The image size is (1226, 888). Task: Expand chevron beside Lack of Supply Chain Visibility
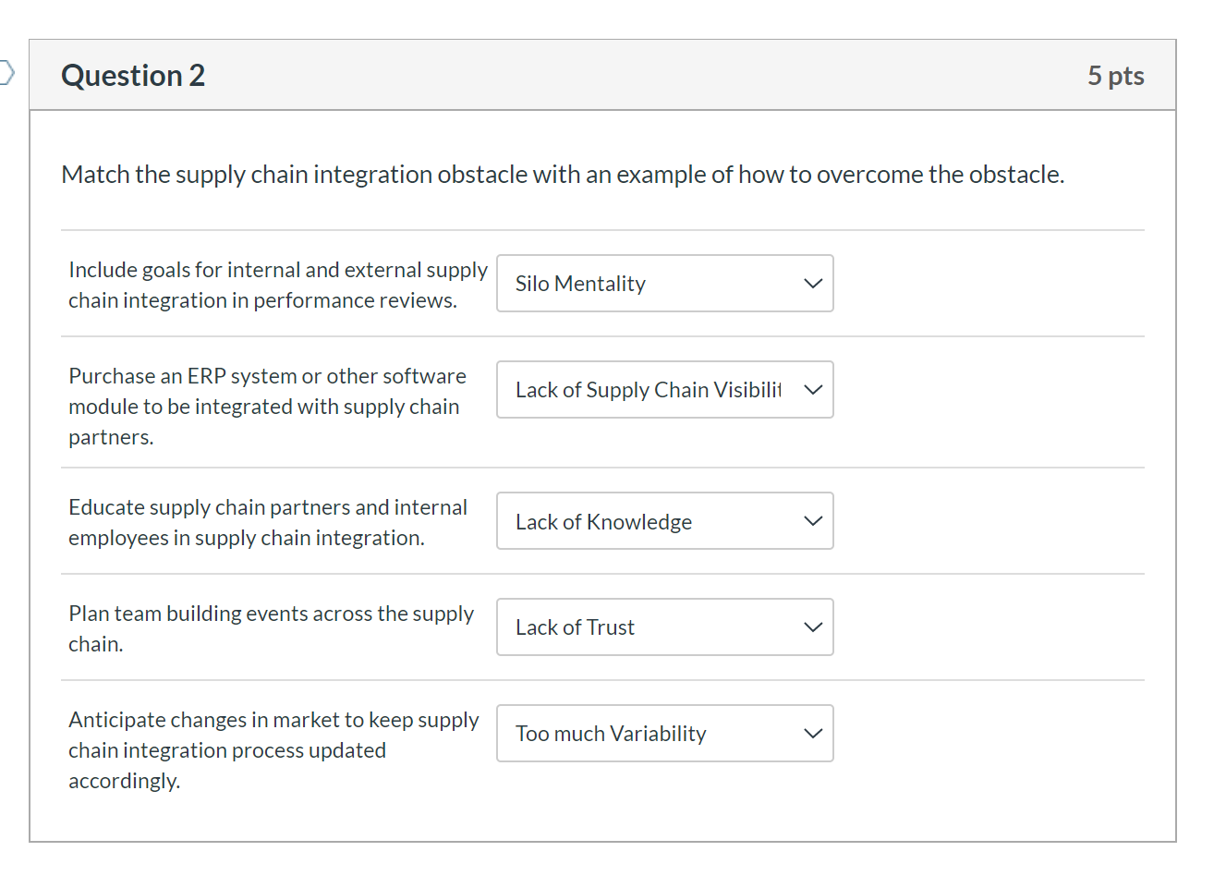812,389
